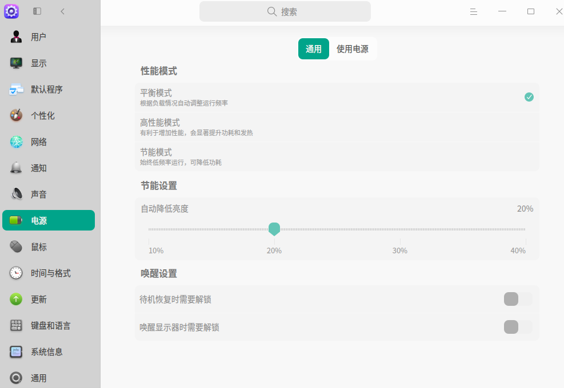
Task: Select 平衡模式 performance mode
Action: (x=337, y=98)
